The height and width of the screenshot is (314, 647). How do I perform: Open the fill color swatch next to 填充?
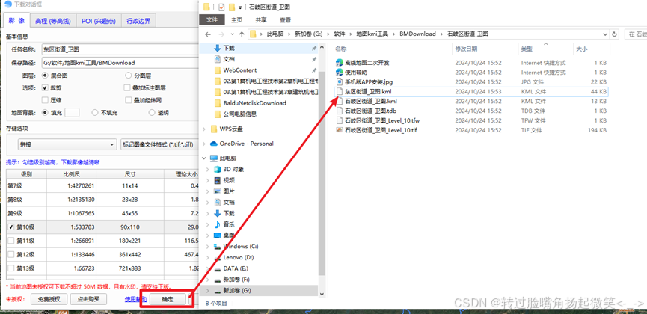click(x=72, y=113)
